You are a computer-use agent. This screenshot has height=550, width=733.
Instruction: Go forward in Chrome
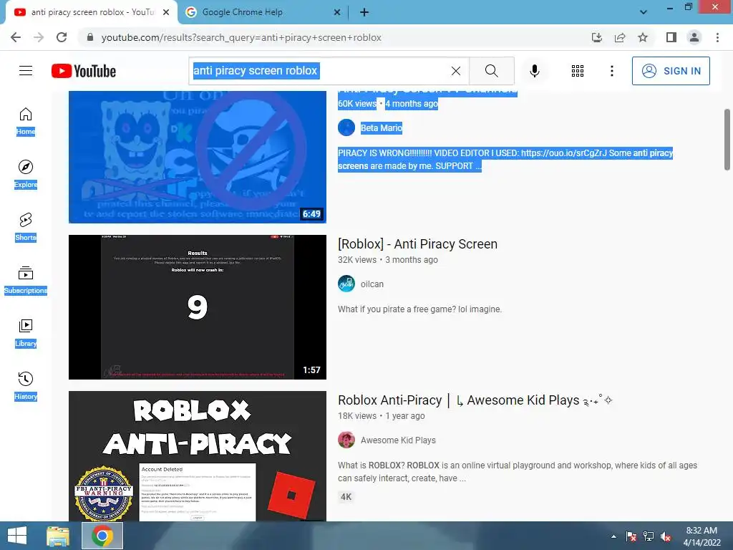point(39,37)
